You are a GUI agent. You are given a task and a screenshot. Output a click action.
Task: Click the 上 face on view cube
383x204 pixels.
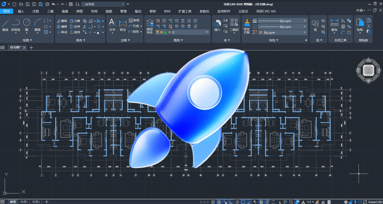click(369, 71)
